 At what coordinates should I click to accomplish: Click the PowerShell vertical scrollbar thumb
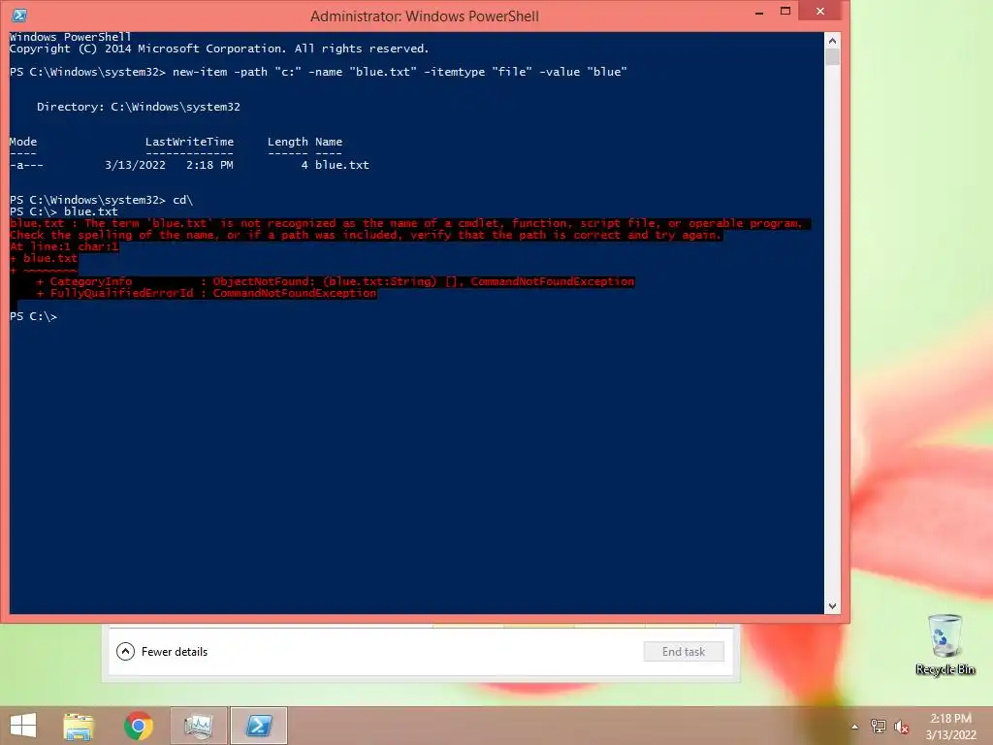(x=832, y=56)
